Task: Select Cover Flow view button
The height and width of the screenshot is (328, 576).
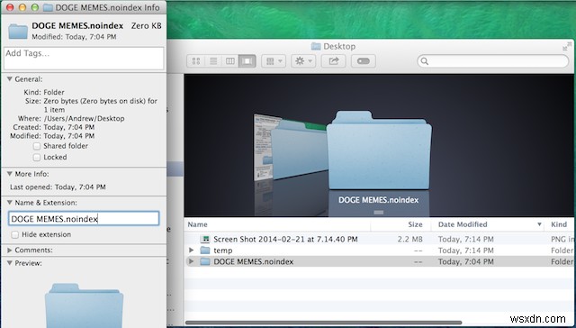Action: 247,61
